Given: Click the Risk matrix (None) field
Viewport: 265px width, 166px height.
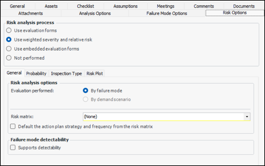Looking at the screenshot, I should pyautogui.click(x=163, y=117).
